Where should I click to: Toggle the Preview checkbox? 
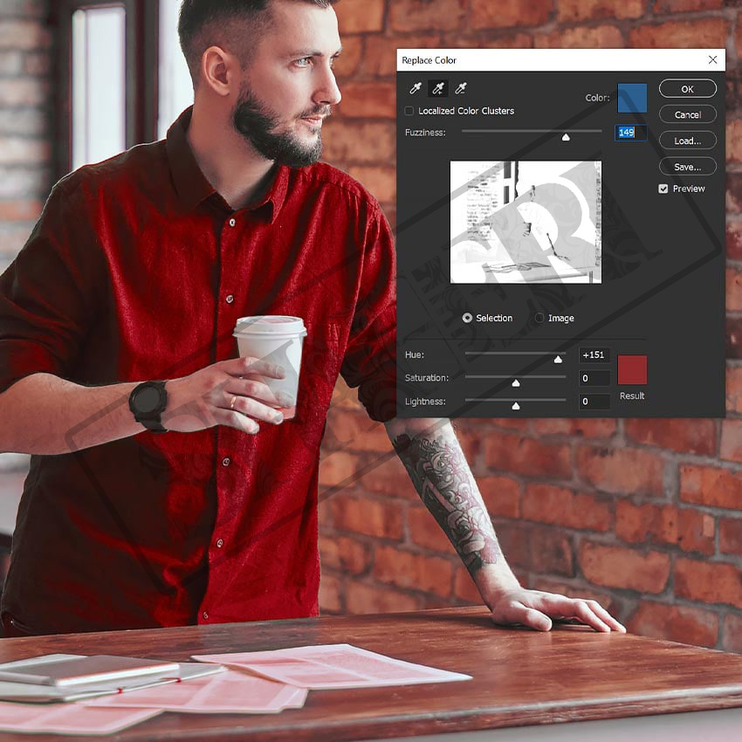(663, 189)
